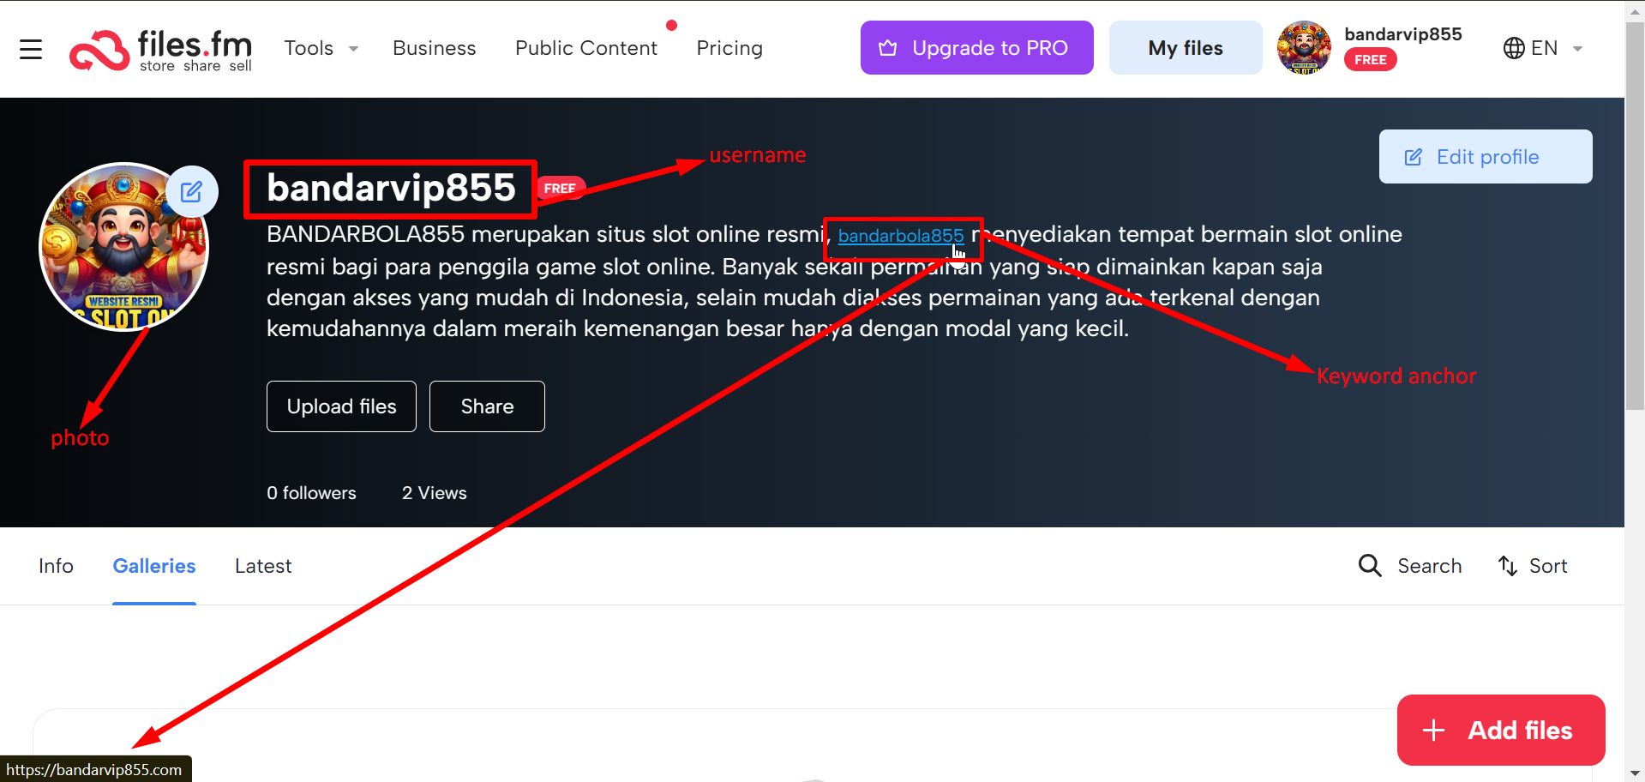The height and width of the screenshot is (782, 1645).
Task: Click the FREE badge under the header username
Action: click(1370, 60)
